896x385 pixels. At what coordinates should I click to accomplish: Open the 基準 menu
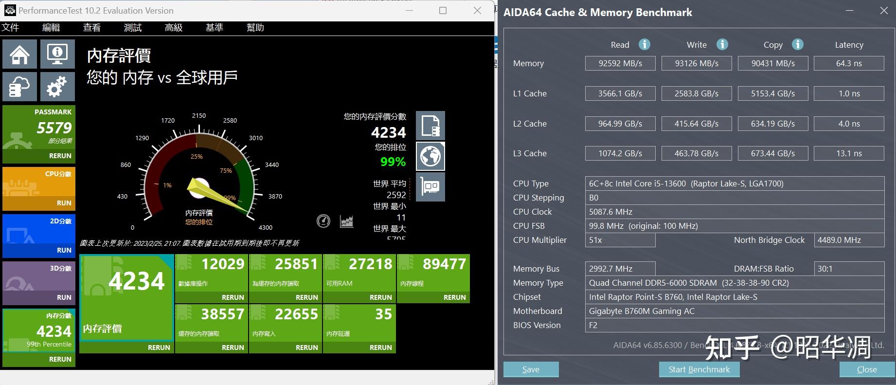click(x=215, y=28)
